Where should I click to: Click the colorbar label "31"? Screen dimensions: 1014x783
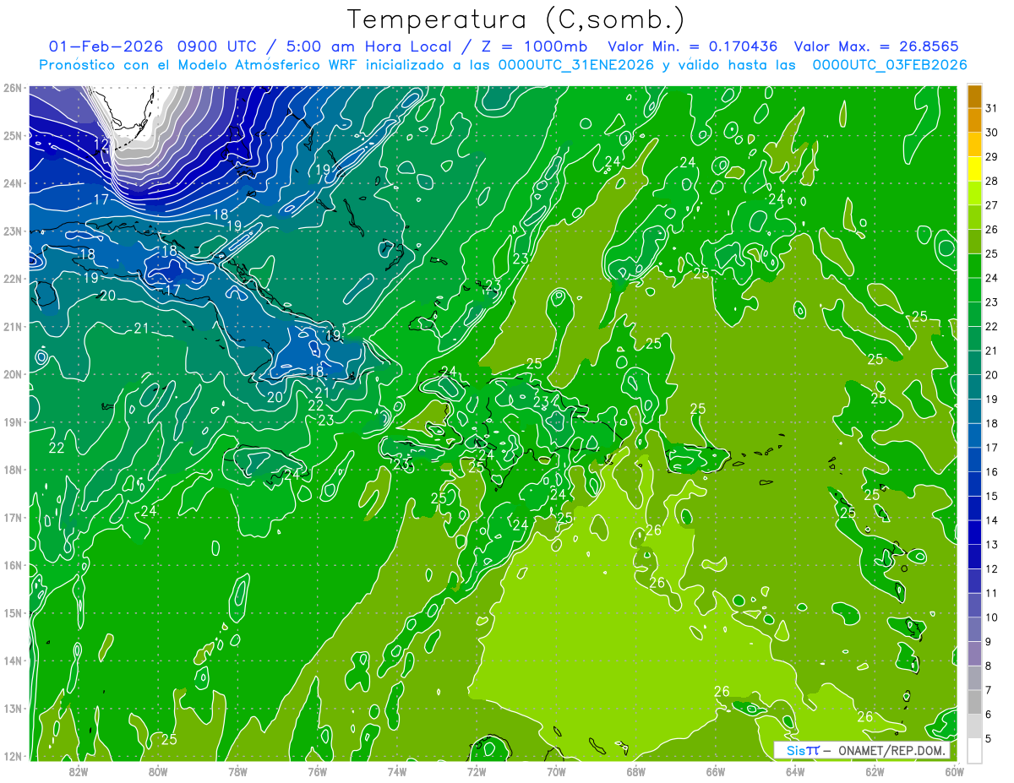click(992, 108)
